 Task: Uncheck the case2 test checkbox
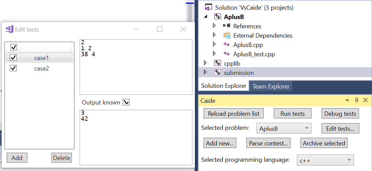point(13,68)
